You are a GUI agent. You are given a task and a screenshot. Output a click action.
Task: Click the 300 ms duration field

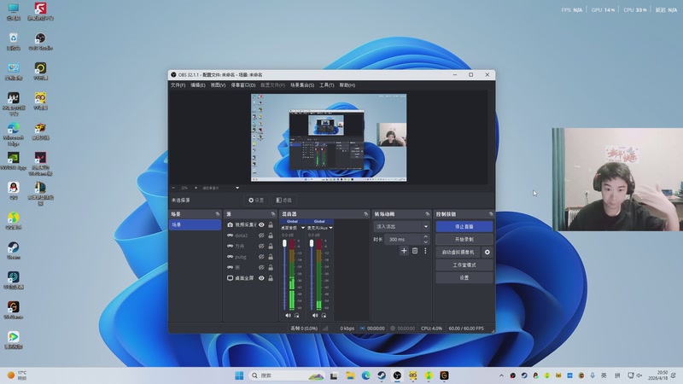pyautogui.click(x=403, y=240)
